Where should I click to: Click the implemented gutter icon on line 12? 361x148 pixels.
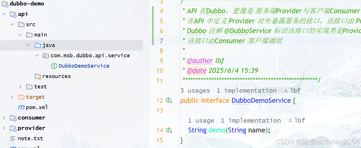(x=169, y=100)
